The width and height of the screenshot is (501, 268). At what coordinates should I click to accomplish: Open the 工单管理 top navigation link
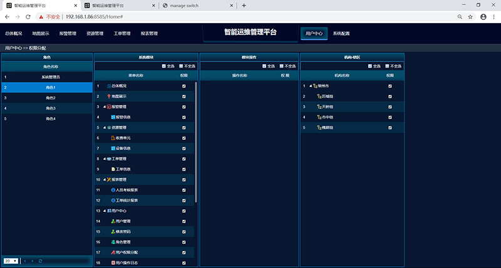pos(122,34)
